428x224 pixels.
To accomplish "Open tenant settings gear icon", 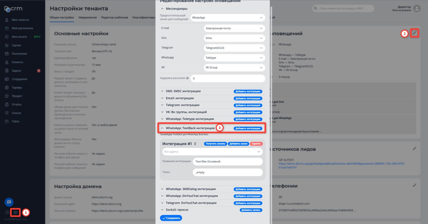I will [15, 212].
